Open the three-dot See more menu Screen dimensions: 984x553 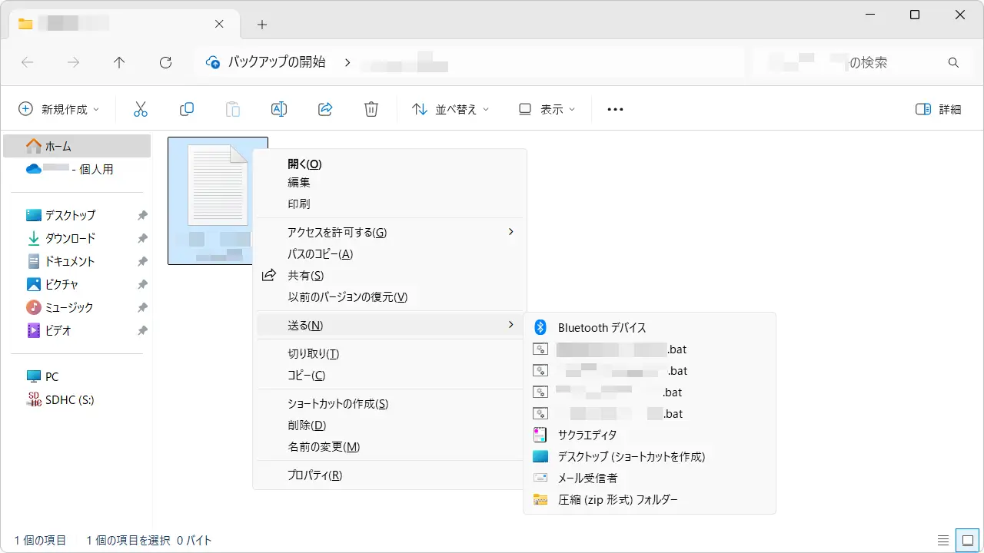click(x=615, y=109)
